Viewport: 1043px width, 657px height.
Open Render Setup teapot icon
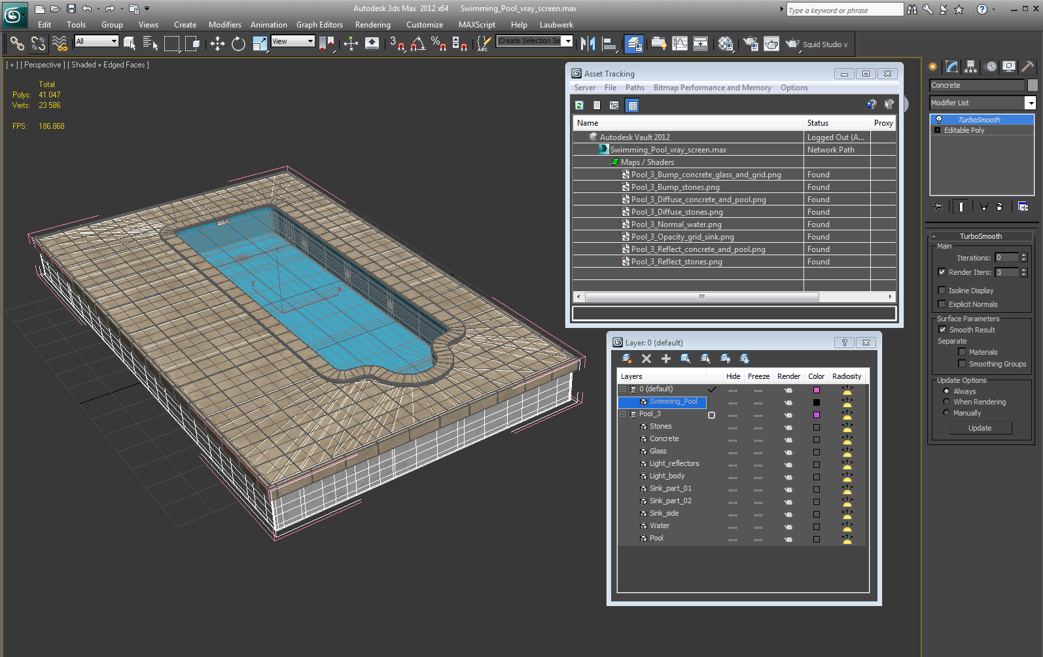tap(751, 44)
